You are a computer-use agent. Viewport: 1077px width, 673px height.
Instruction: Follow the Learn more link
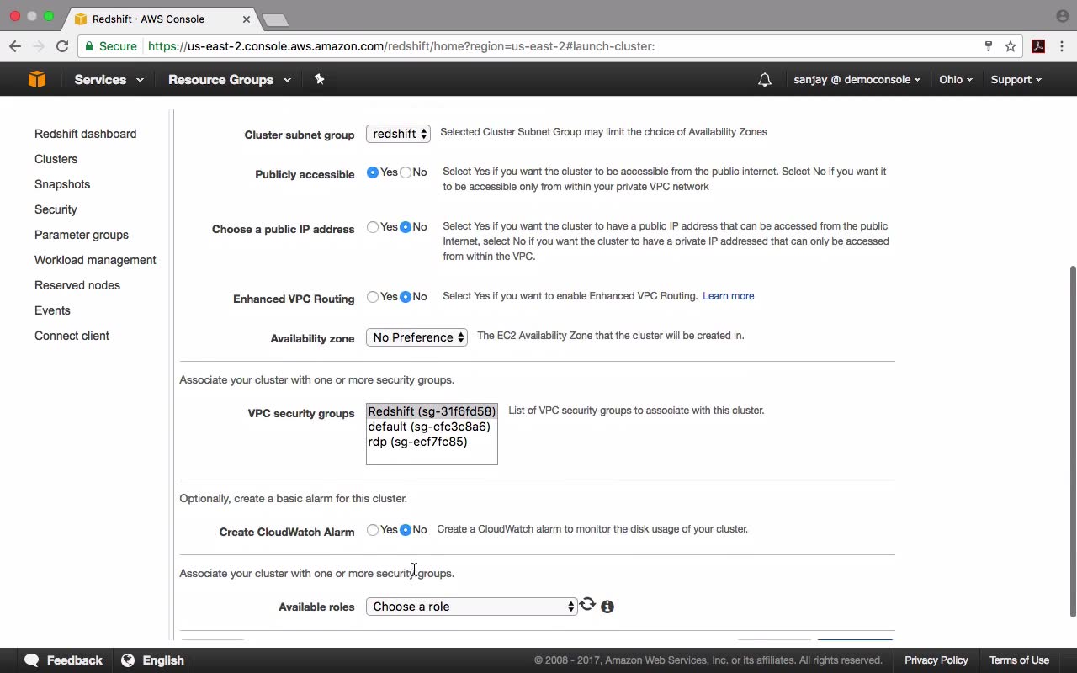point(729,296)
